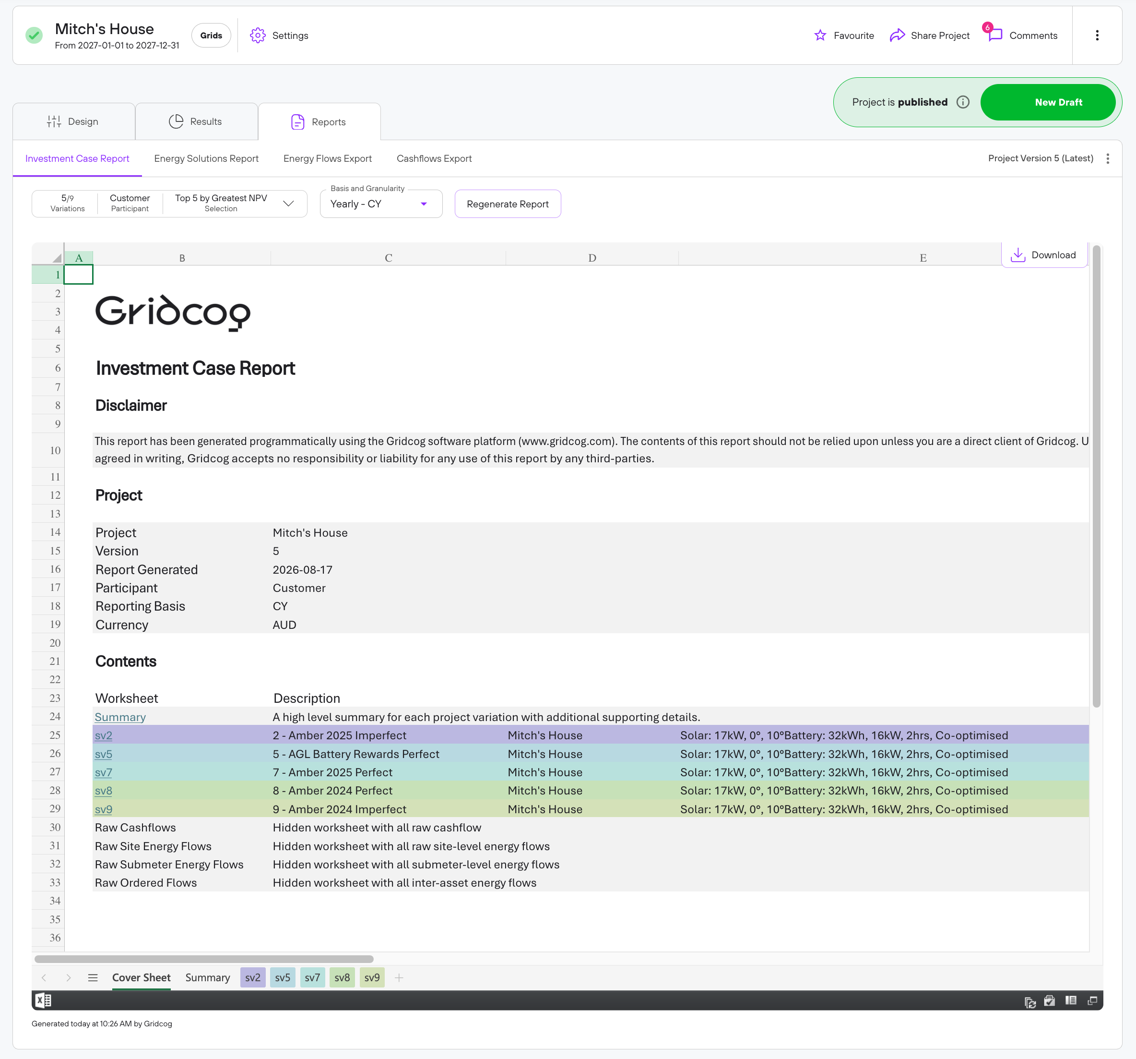1136x1059 pixels.
Task: Click the Share Project arrow icon
Action: coord(897,36)
